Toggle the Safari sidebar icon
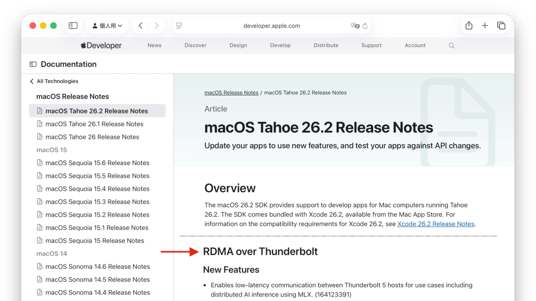 point(73,26)
